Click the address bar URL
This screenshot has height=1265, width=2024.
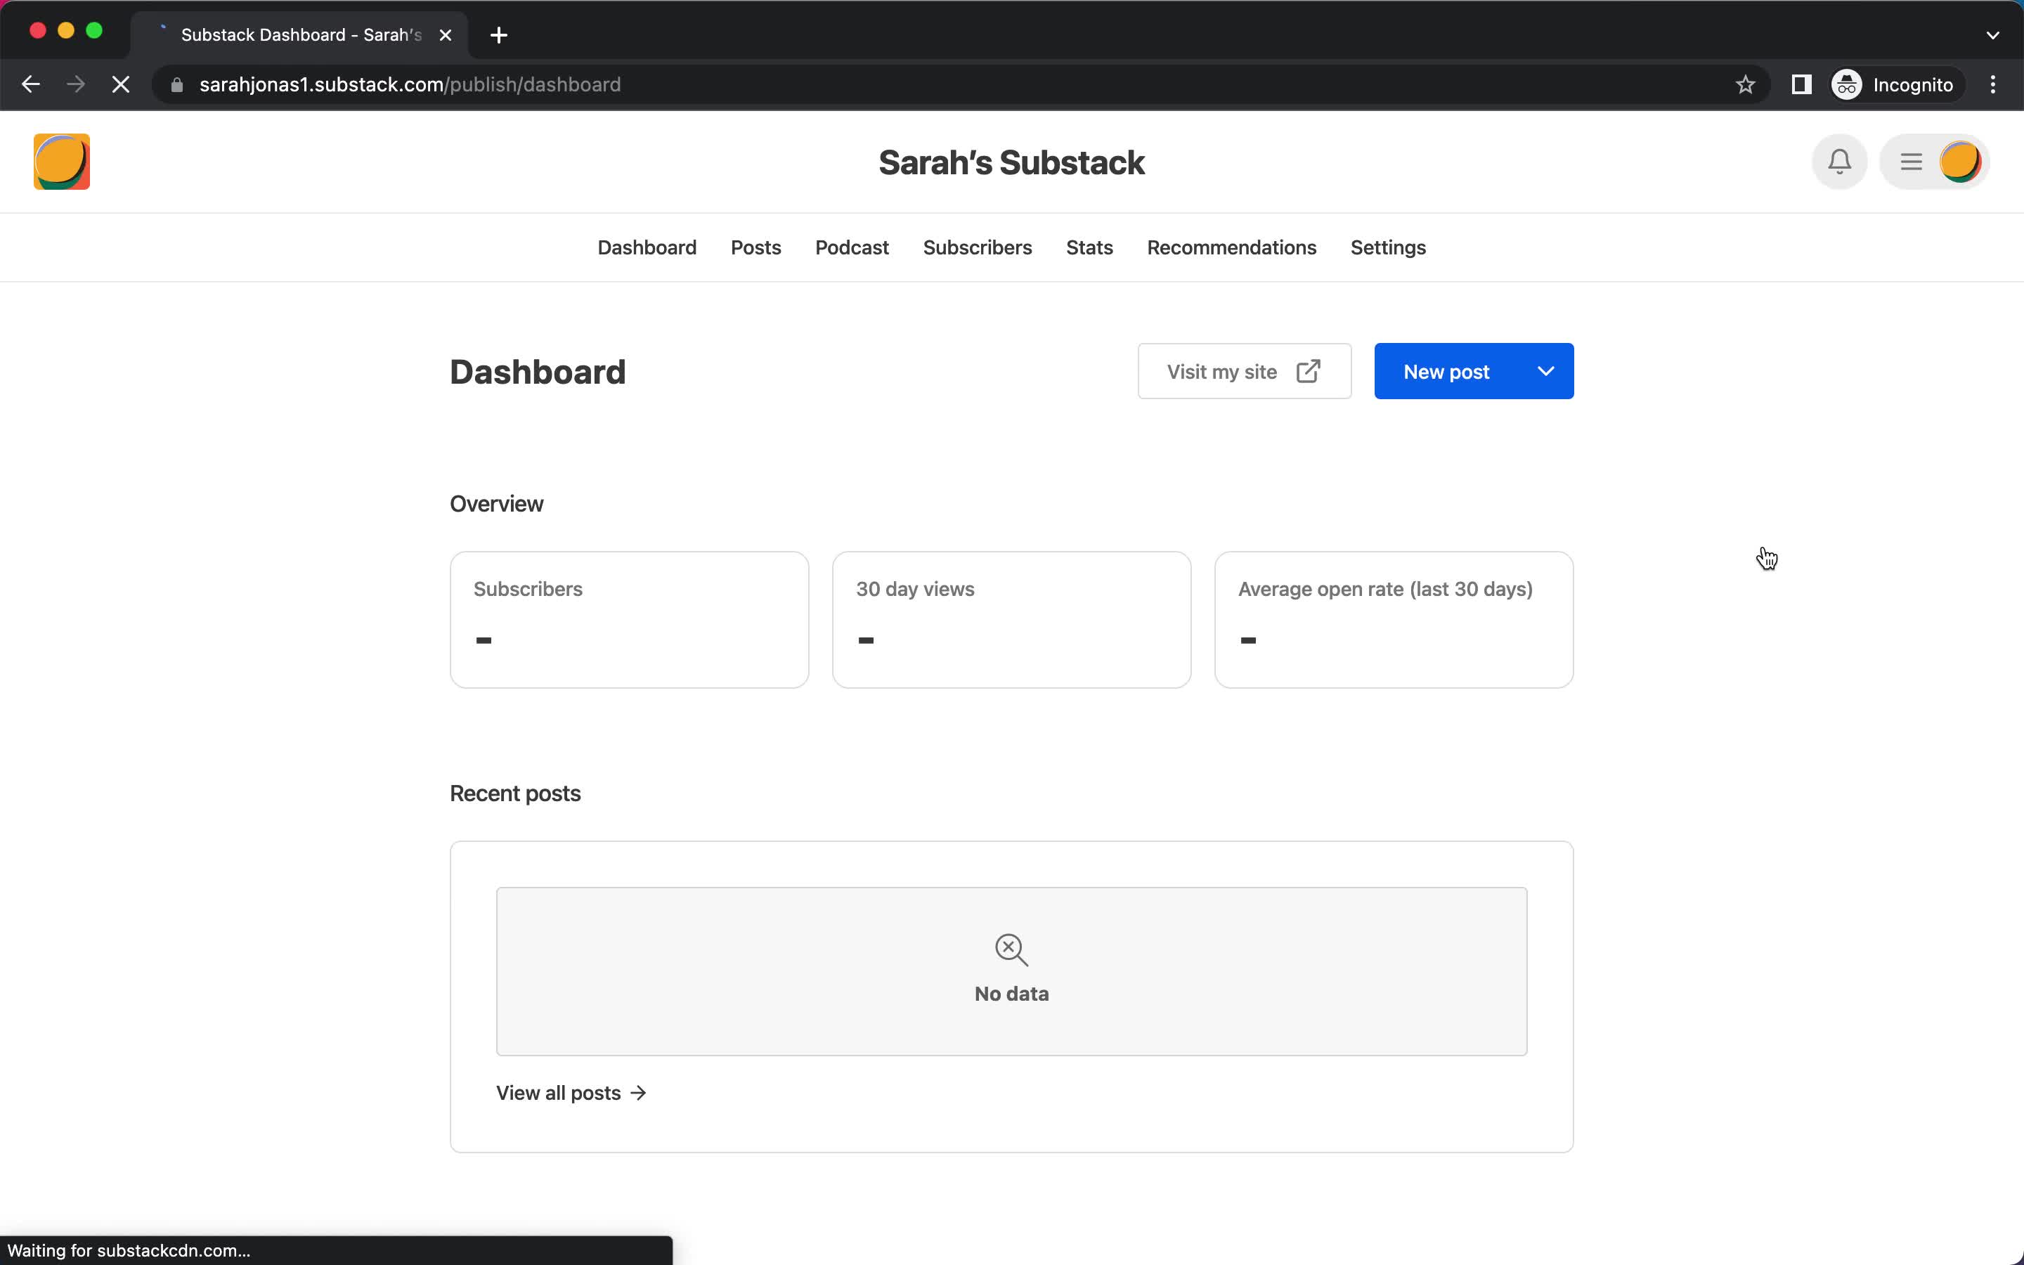(410, 84)
